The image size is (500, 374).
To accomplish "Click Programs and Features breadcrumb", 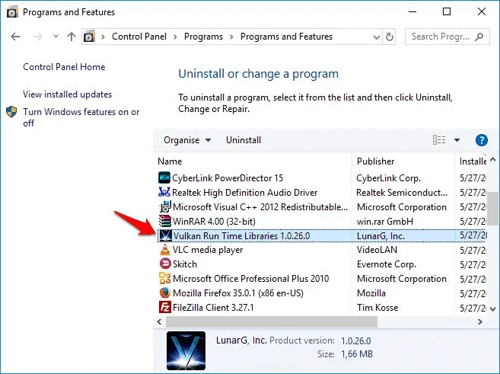I will click(x=286, y=37).
